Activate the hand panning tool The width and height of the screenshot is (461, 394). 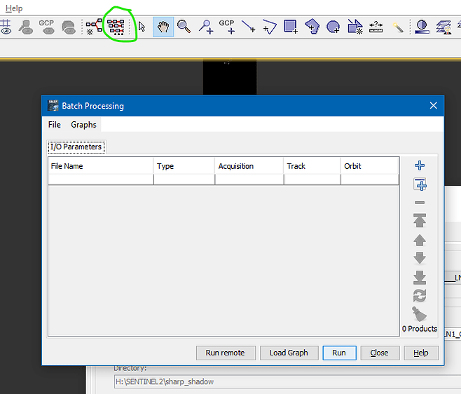[163, 27]
